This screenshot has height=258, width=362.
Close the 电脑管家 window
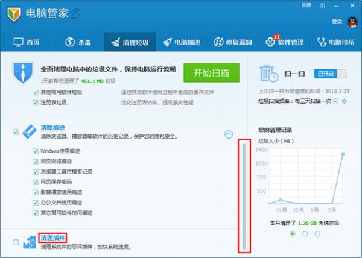coord(352,5)
